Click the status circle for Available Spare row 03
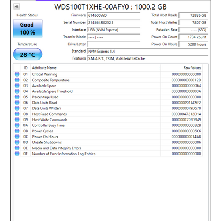Viewport: 221px width, 221px height. (x=17, y=86)
